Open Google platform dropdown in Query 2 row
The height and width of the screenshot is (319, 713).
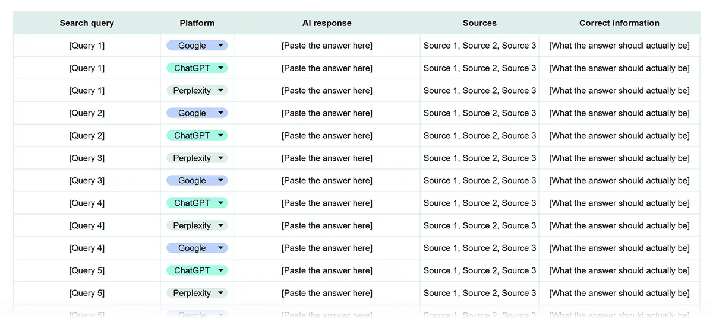pos(197,113)
